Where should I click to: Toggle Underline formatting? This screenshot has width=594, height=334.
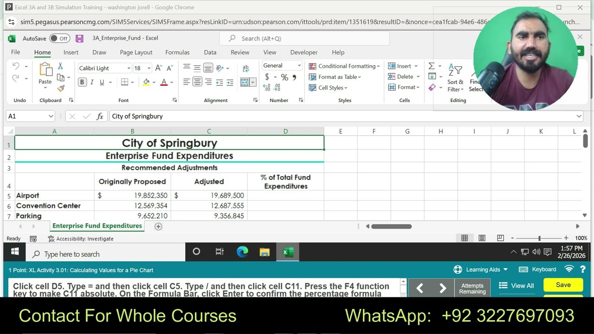tap(102, 82)
